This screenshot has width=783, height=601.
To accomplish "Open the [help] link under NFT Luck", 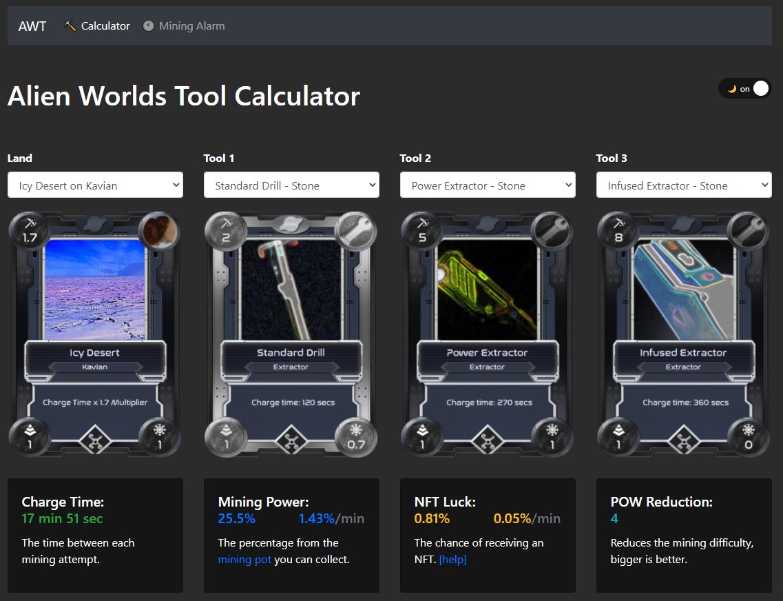I will tap(452, 560).
